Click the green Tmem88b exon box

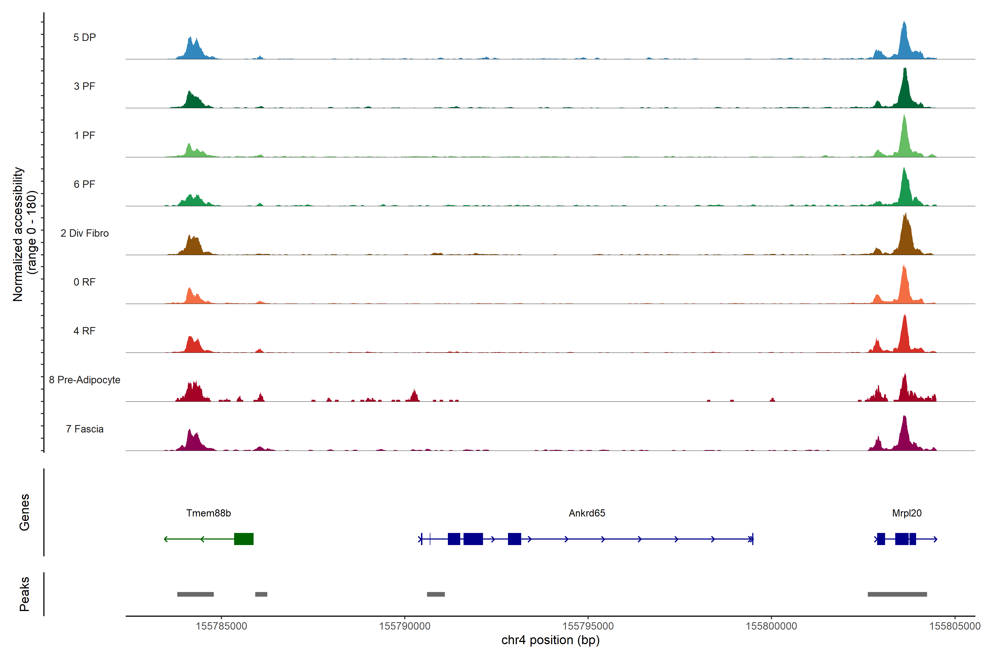(244, 539)
